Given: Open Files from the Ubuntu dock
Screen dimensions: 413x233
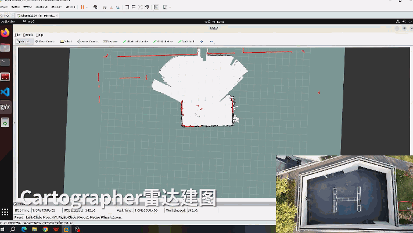Looking at the screenshot, I should point(5,48).
